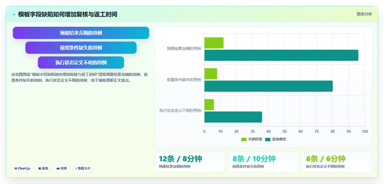Click the 12条 / 8分钟 data card value
384x184 pixels.
[180, 159]
